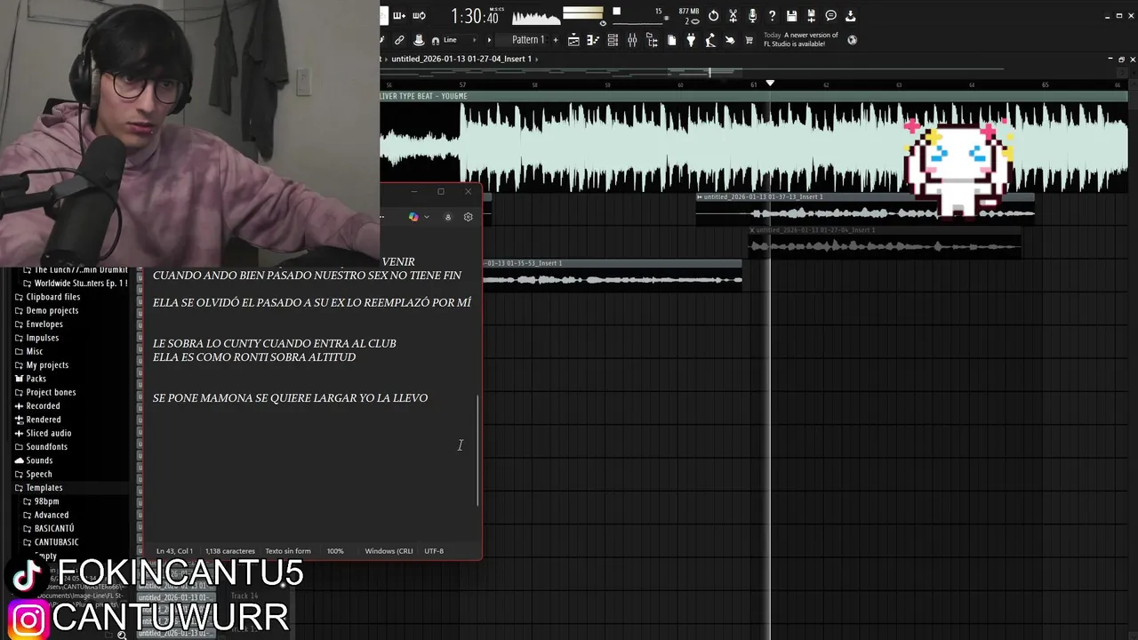Add new pattern with plus button
Viewport: 1138px width, 640px height.
pyautogui.click(x=556, y=40)
